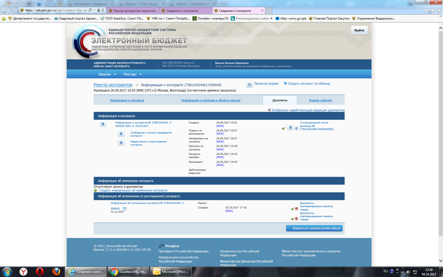Viewport: 443px width, 277px height.
Task: Open the ООО АкваЗоо bookmark
Action: [x=122, y=18]
